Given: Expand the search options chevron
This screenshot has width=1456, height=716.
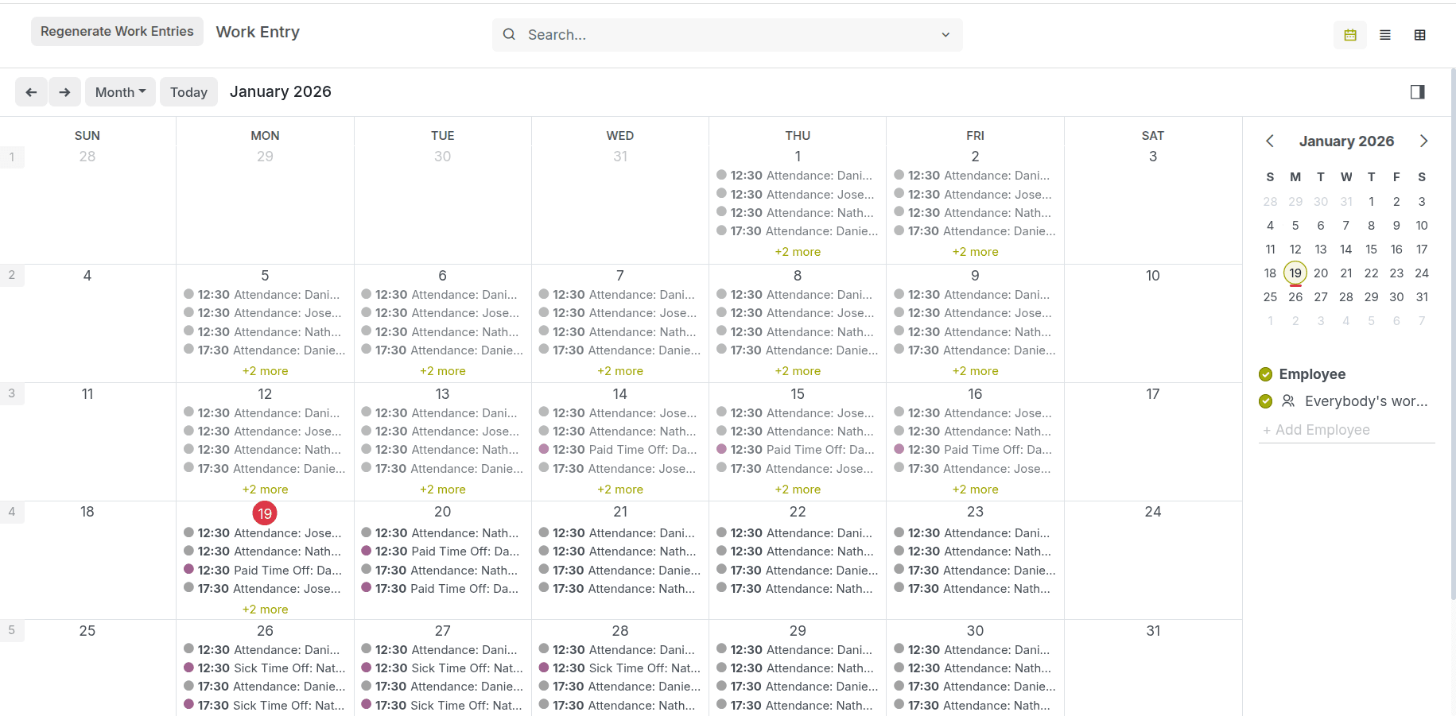Looking at the screenshot, I should click(x=945, y=35).
